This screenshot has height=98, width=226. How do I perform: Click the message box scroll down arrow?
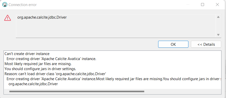pos(218,35)
